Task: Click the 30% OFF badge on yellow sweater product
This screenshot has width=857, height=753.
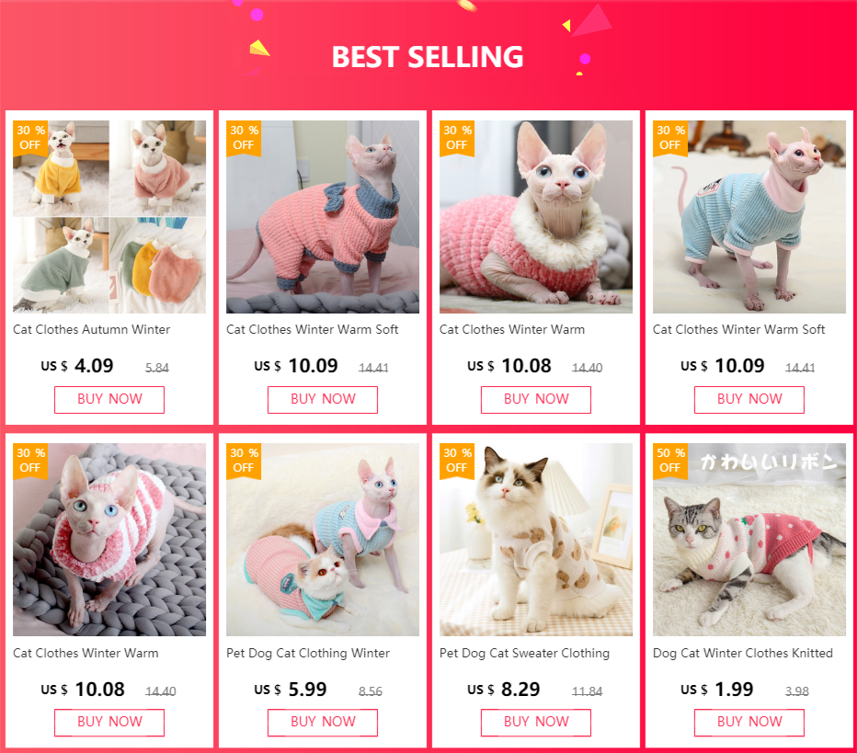Action: (x=29, y=138)
